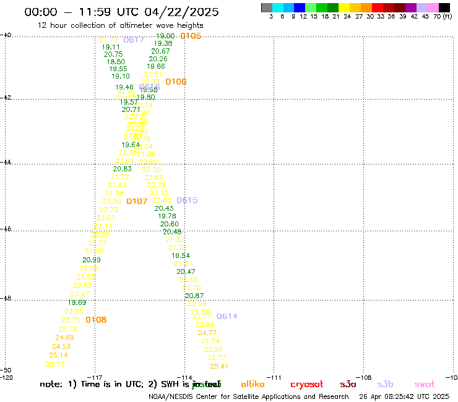
Task: Click the cyan swatch in the legend
Action: (x=278, y=7)
